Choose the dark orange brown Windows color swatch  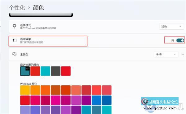click(55, 90)
